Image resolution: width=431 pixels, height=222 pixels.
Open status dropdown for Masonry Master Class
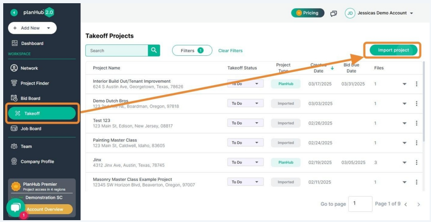pos(245,182)
